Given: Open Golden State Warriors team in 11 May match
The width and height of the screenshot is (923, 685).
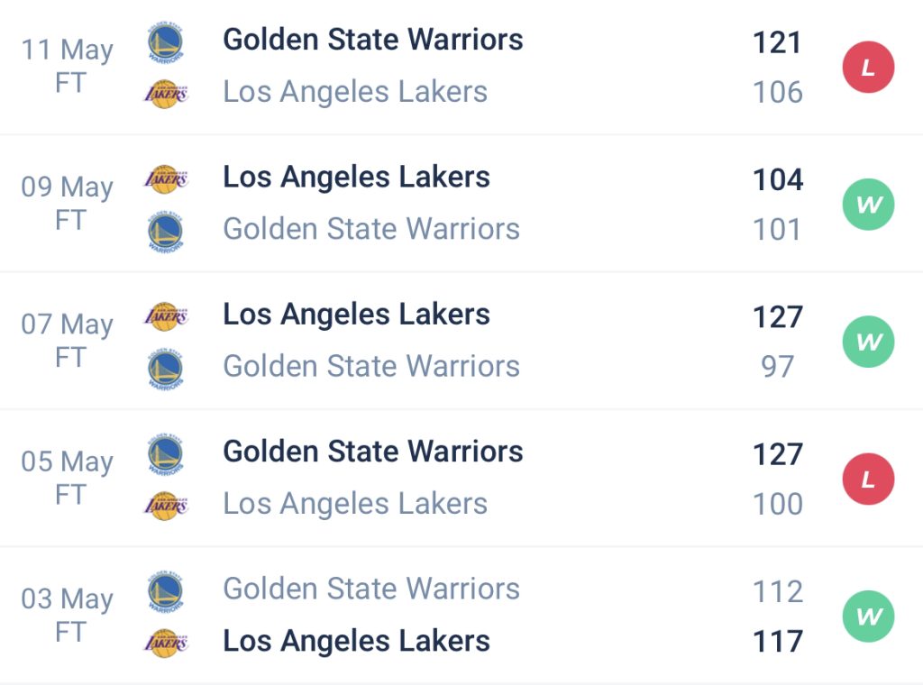Looking at the screenshot, I should (372, 40).
